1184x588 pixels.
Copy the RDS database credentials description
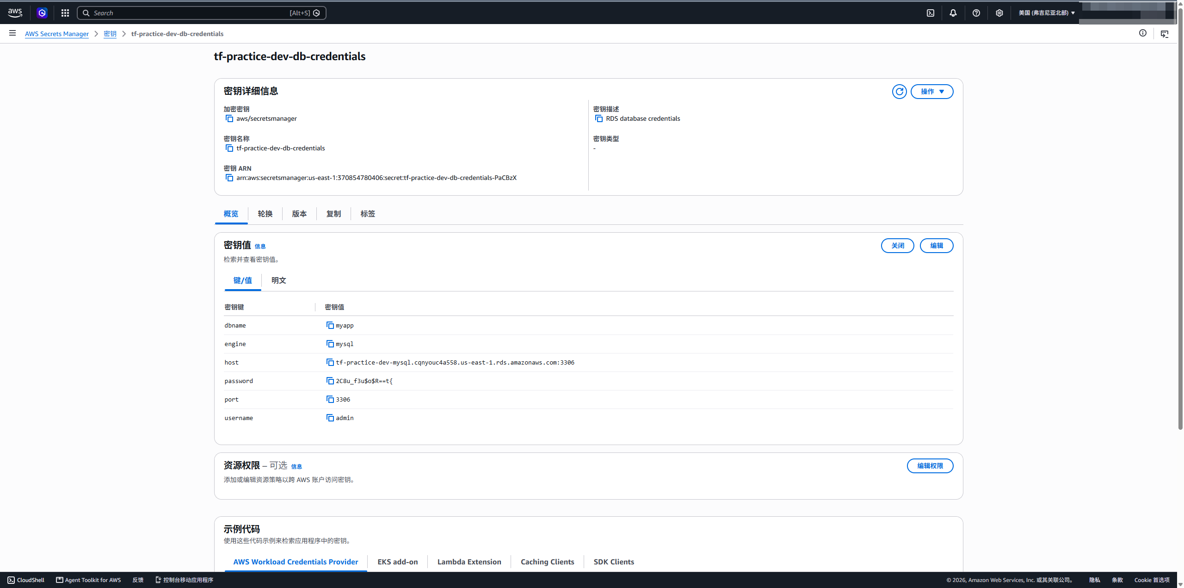pyautogui.click(x=599, y=118)
